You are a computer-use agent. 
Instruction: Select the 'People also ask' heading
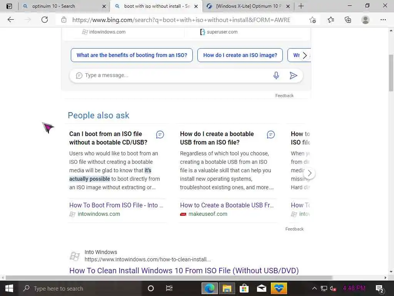(98, 115)
